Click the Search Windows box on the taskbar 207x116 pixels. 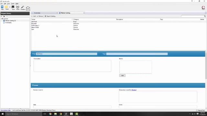click(24, 114)
